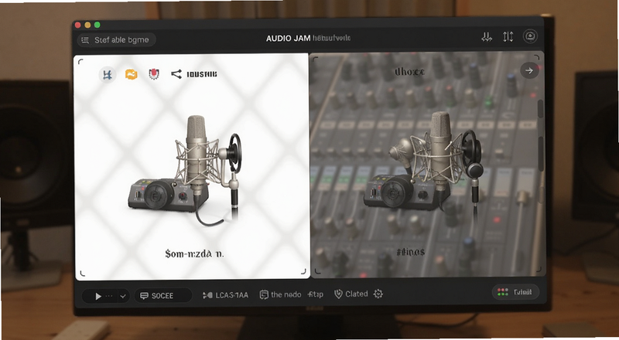Screen dimensions: 619x340
Task: Click 'the nedo' label in bottom bar
Action: click(286, 294)
